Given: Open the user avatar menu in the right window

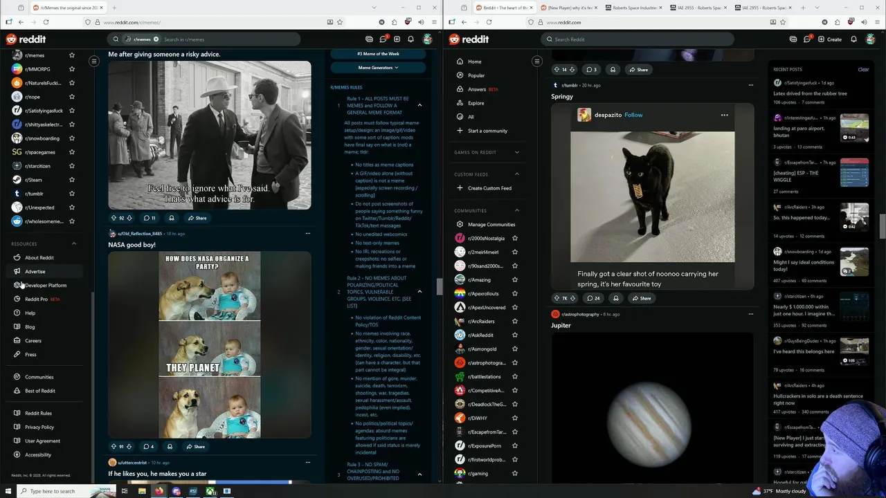Looking at the screenshot, I should coord(871,39).
